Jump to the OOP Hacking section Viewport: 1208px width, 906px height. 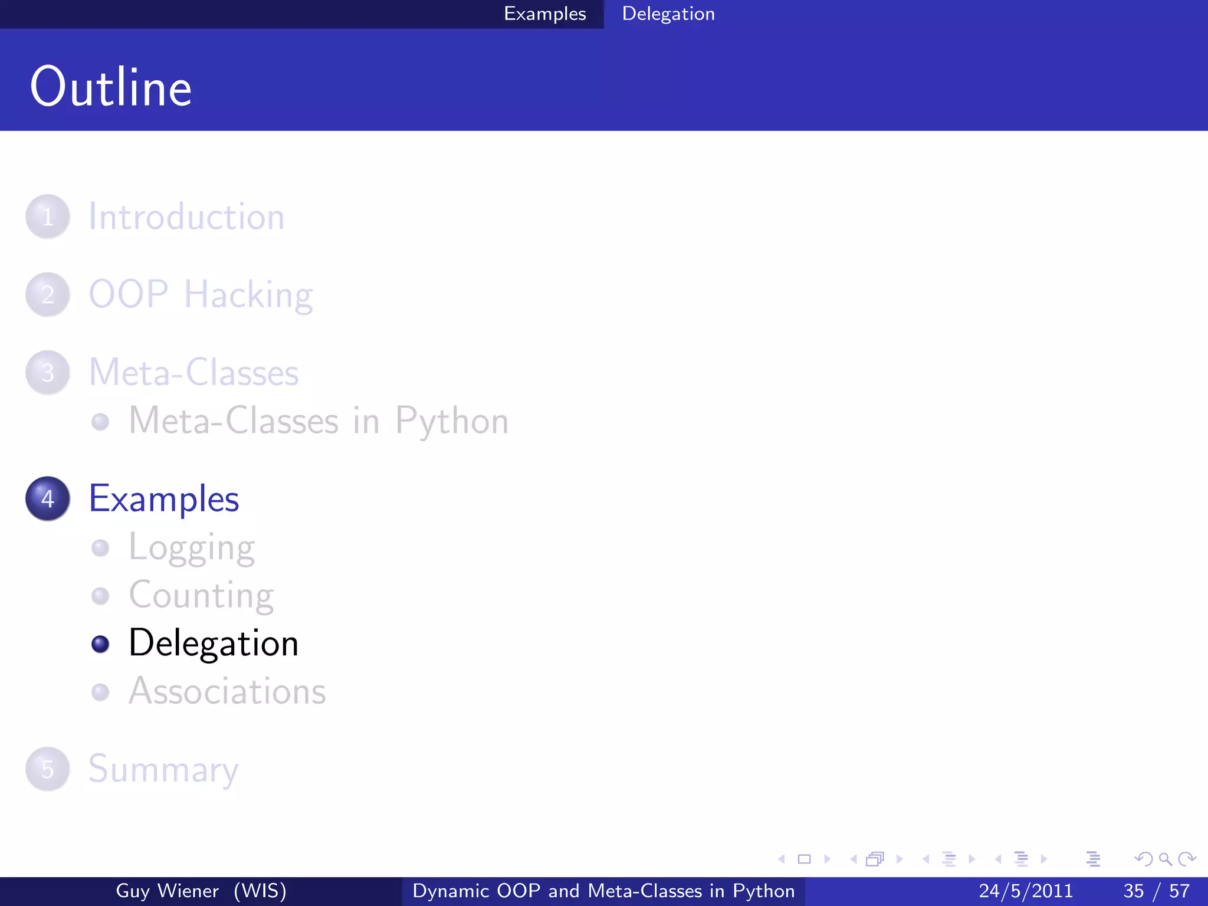click(x=201, y=295)
